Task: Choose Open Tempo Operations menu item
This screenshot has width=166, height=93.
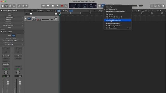Action: (x=117, y=26)
